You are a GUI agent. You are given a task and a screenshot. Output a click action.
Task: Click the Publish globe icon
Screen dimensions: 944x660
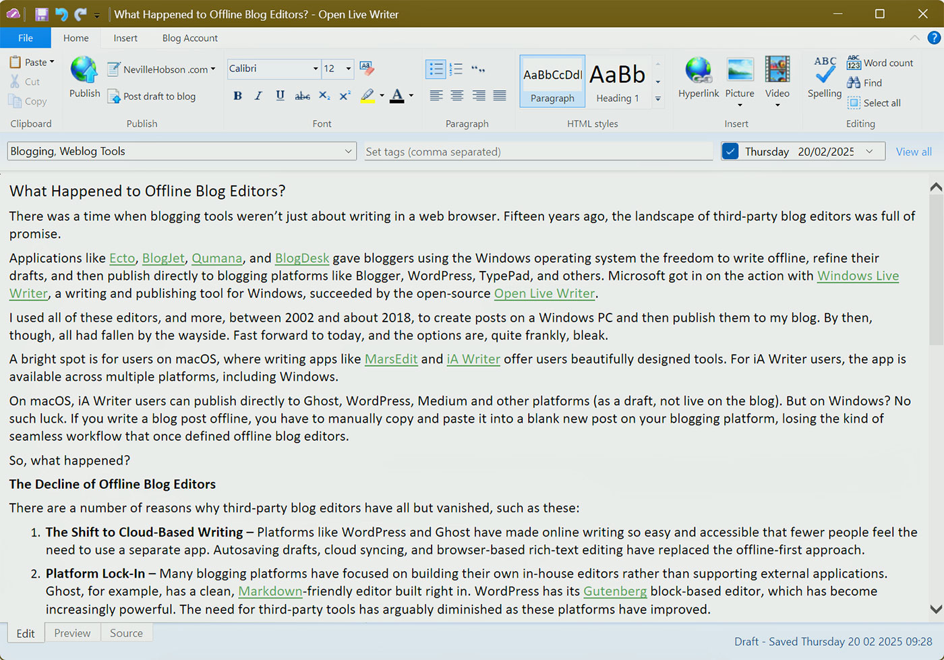[84, 71]
